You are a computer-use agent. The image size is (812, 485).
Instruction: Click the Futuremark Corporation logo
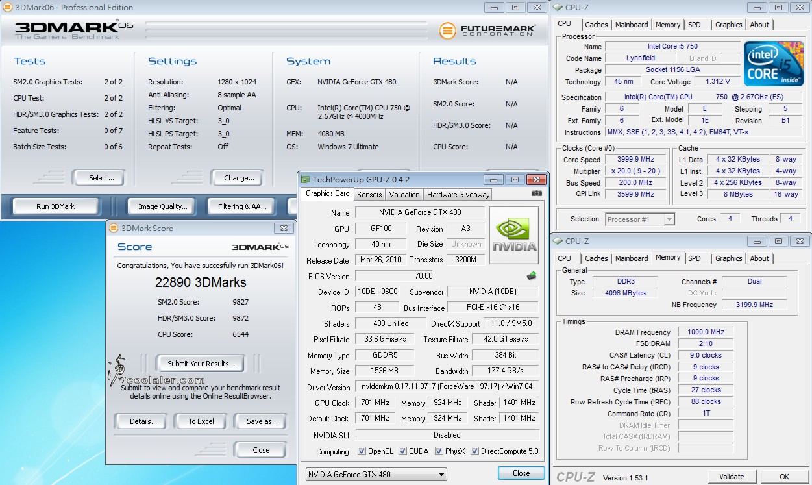click(487, 31)
